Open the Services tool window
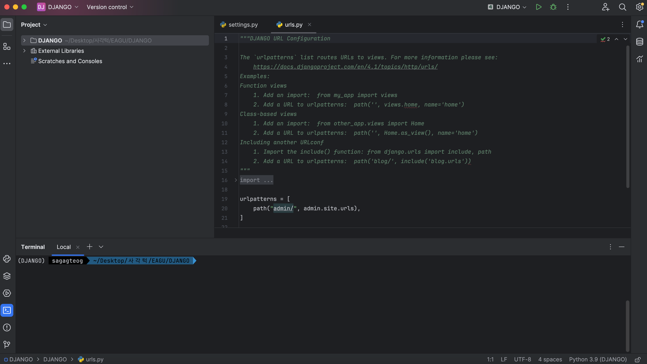 (x=7, y=293)
